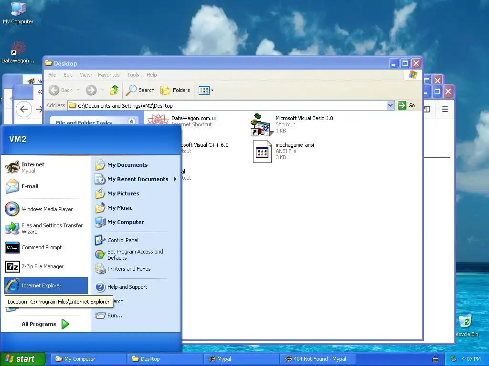Show All Programs list
489x366 pixels.
pos(45,324)
